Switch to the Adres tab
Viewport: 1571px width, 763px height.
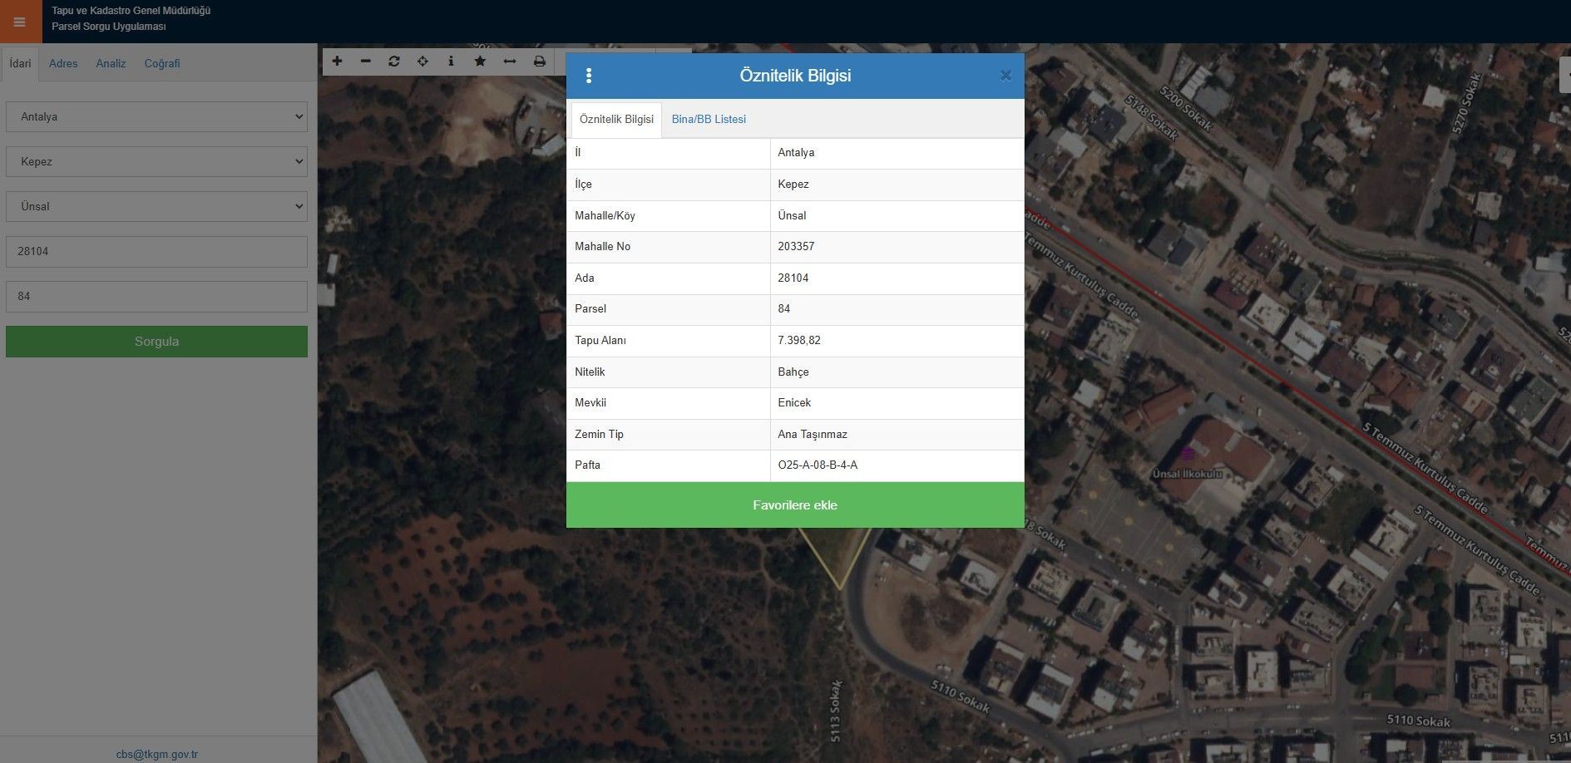63,64
